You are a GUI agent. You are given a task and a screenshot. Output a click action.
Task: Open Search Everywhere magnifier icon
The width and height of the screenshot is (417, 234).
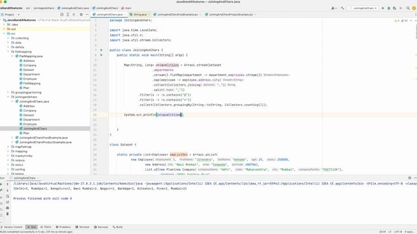click(x=408, y=8)
